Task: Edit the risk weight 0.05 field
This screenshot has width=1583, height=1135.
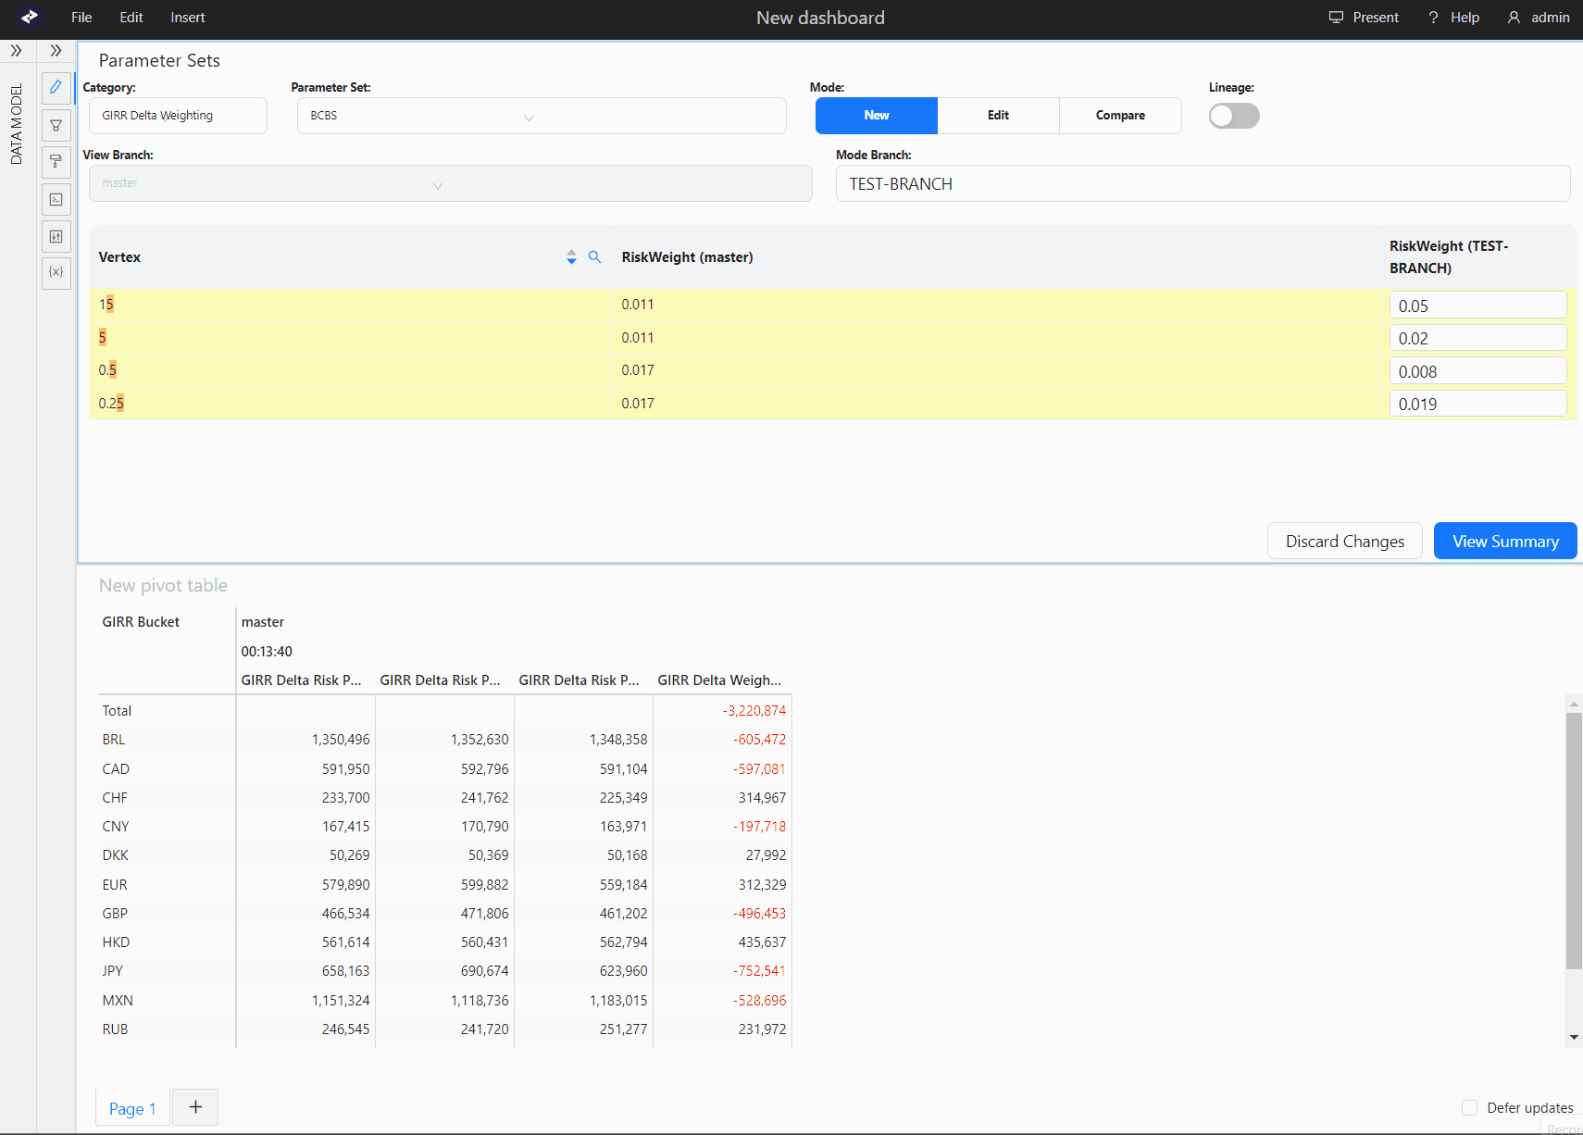Action: (x=1477, y=306)
